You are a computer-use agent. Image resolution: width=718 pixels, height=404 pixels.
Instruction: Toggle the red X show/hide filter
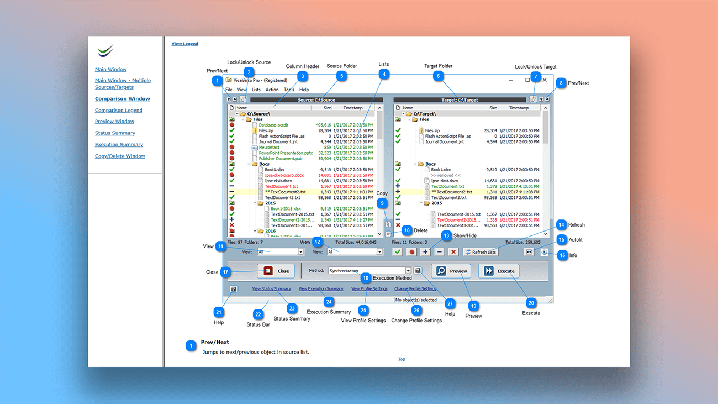coord(453,252)
